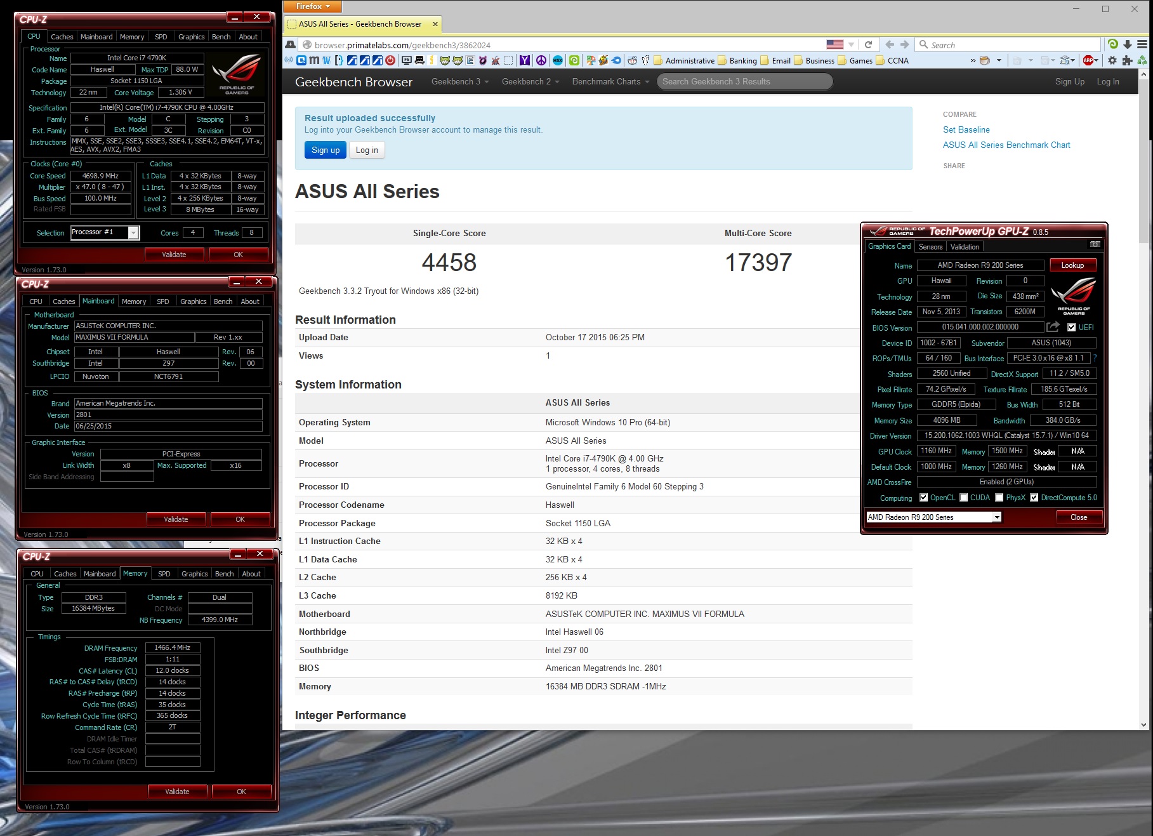Show more bookmarks with the chevron
Viewport: 1153px width, 836px height.
point(973,60)
